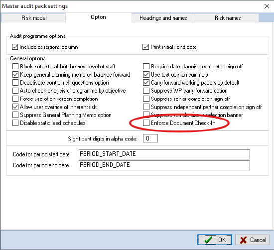Open the Risk names tab

(228, 18)
